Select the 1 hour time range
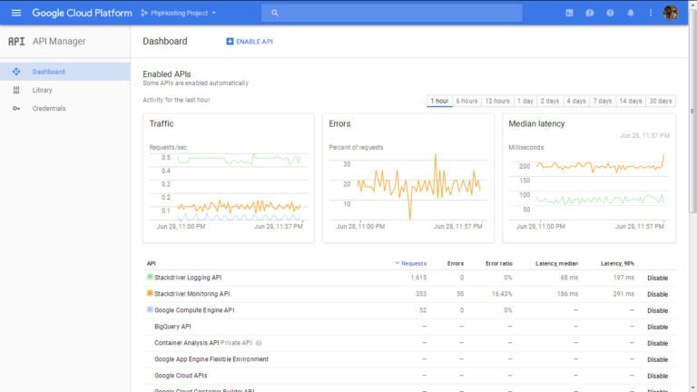The width and height of the screenshot is (697, 392). 439,101
